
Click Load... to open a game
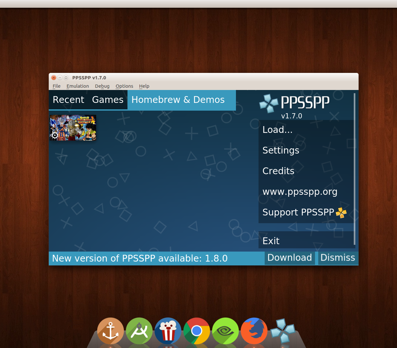click(x=278, y=130)
